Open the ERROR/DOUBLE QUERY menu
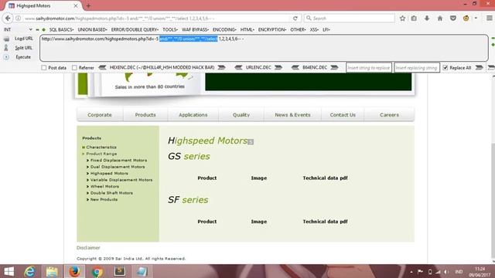This screenshot has width=495, height=278. tap(135, 29)
